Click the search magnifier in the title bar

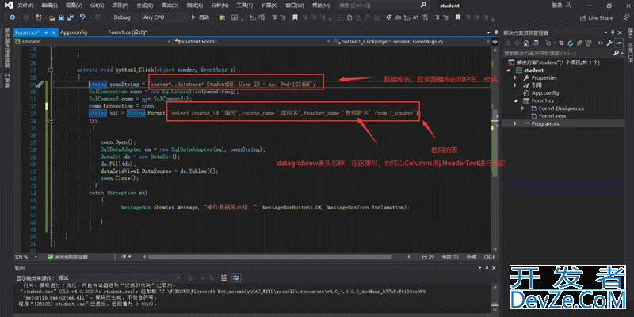click(423, 6)
